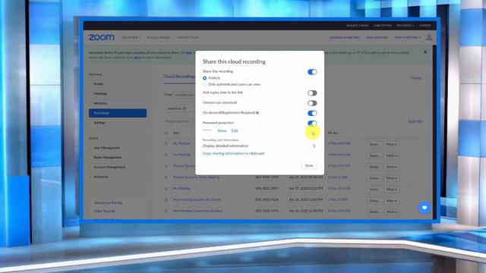Screen dimensions: 486x273
Task: Expand User Management in sidebar
Action: pyautogui.click(x=106, y=148)
